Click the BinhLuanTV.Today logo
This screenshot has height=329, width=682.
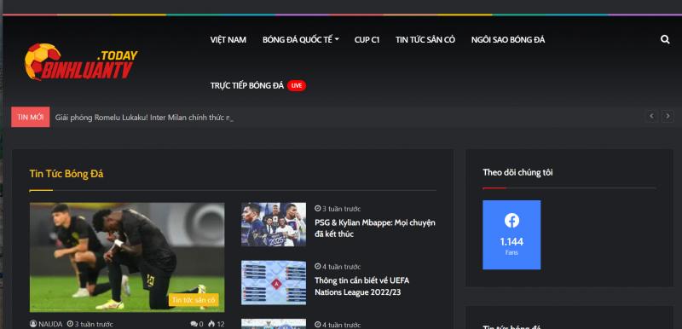click(81, 61)
